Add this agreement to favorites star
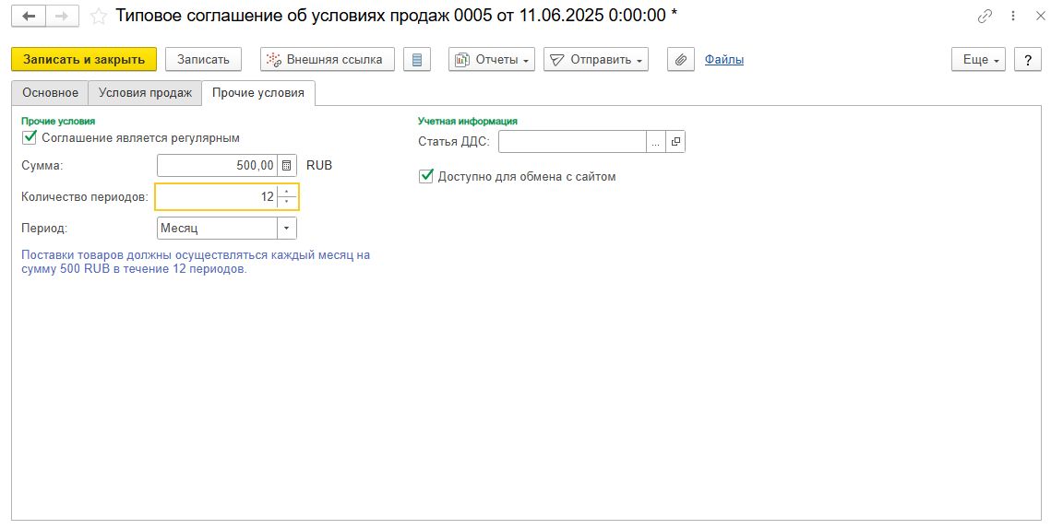 (x=99, y=17)
